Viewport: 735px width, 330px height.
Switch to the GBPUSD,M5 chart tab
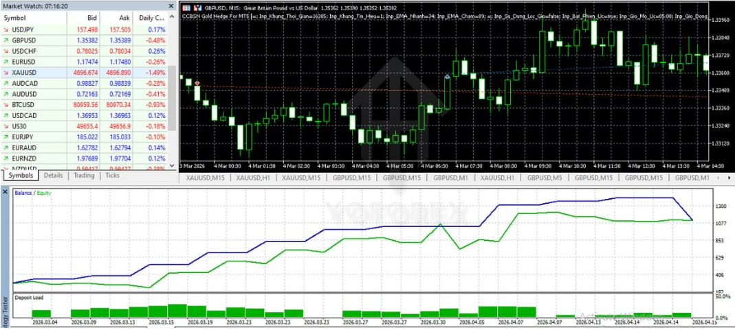(545, 178)
